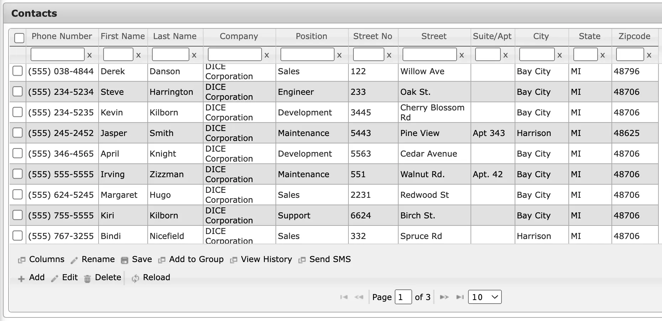Clear the Position filter with x
The image size is (662, 321).
point(340,55)
